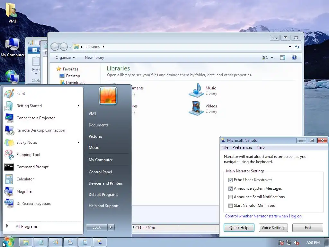Image resolution: width=329 pixels, height=247 pixels.
Task: Open Paint's application menu button
Action: [35, 50]
